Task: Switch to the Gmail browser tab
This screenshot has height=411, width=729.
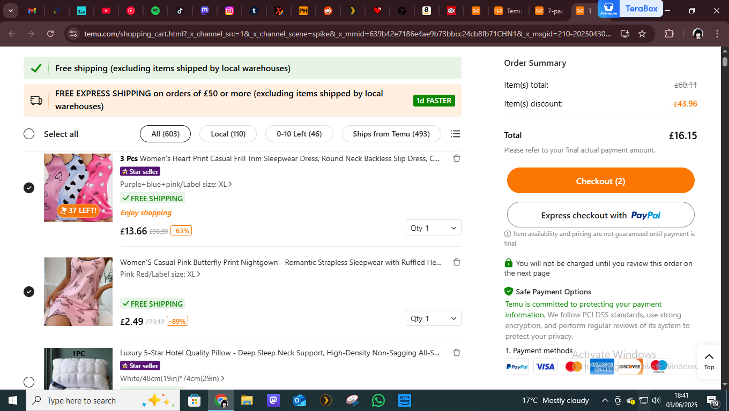Action: pyautogui.click(x=32, y=11)
